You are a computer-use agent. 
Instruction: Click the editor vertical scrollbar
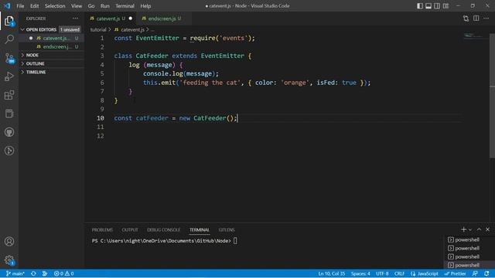(x=492, y=96)
